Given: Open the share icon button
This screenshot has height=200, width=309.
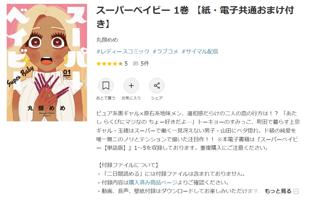Looking at the screenshot, I should 157,86.
